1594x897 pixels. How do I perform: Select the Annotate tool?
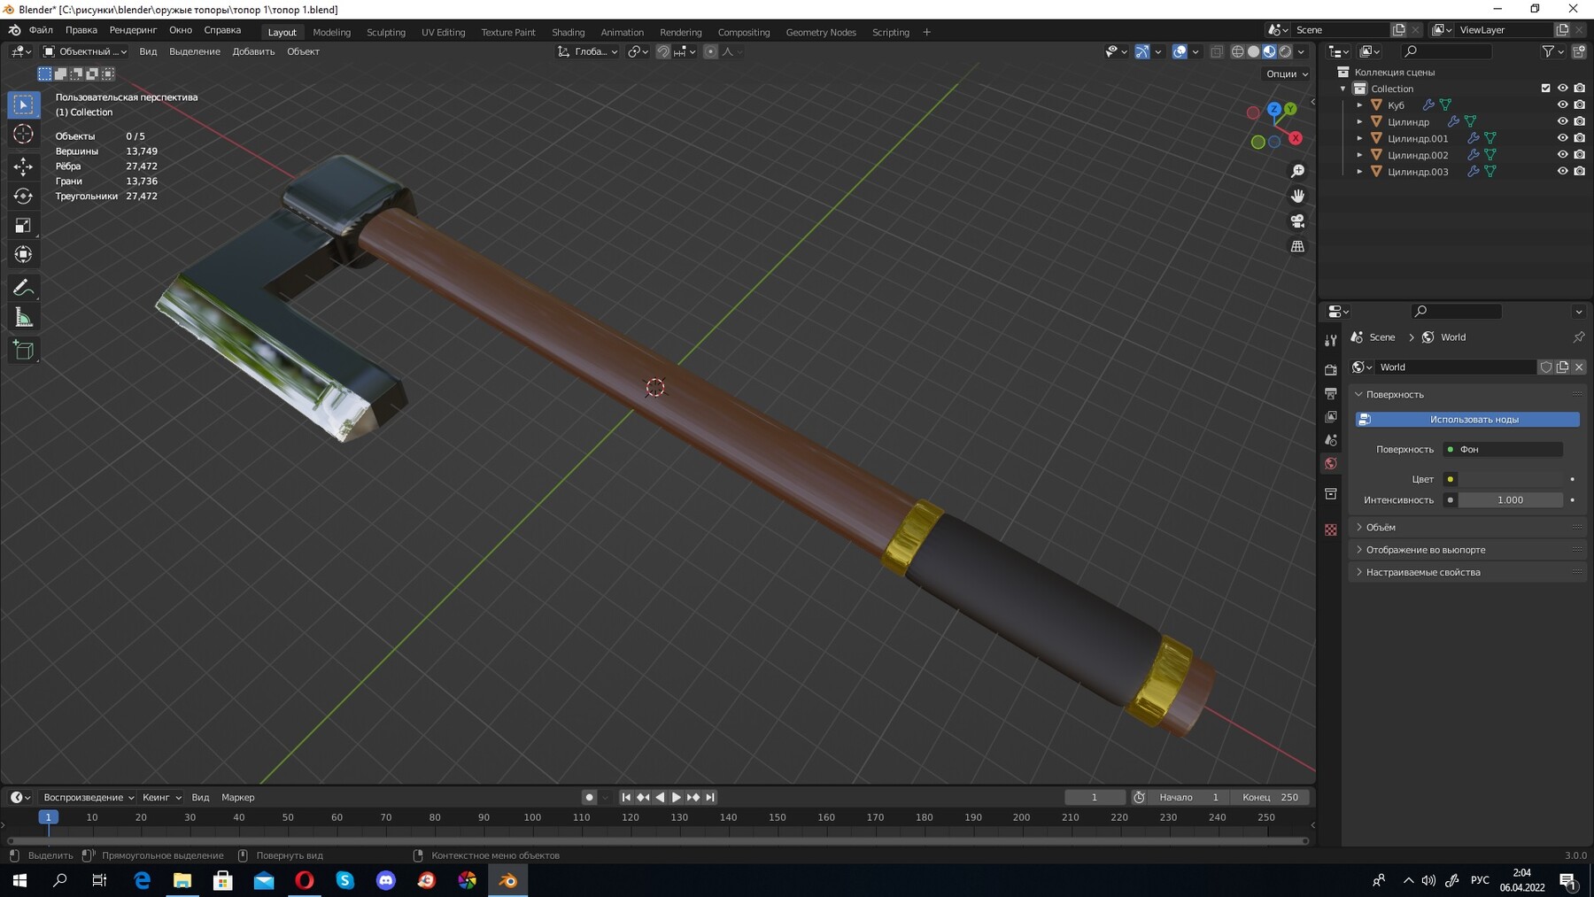24,285
